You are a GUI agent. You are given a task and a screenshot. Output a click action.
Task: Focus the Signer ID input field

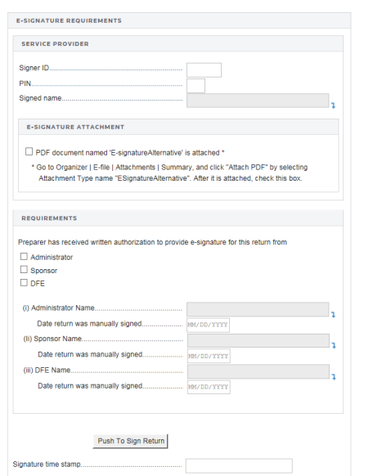tap(204, 70)
